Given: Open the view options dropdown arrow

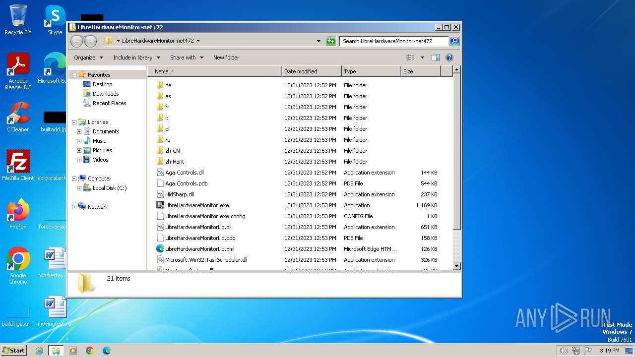Looking at the screenshot, I should pos(422,58).
